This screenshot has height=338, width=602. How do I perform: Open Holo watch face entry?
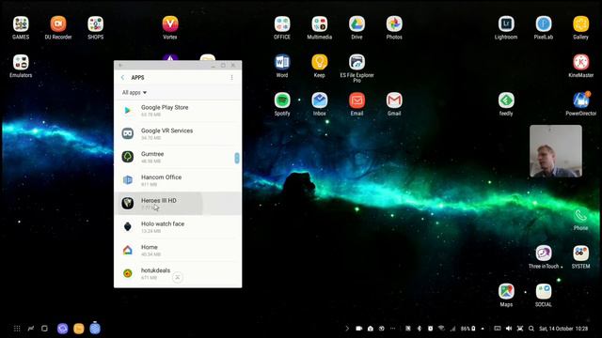(x=178, y=227)
